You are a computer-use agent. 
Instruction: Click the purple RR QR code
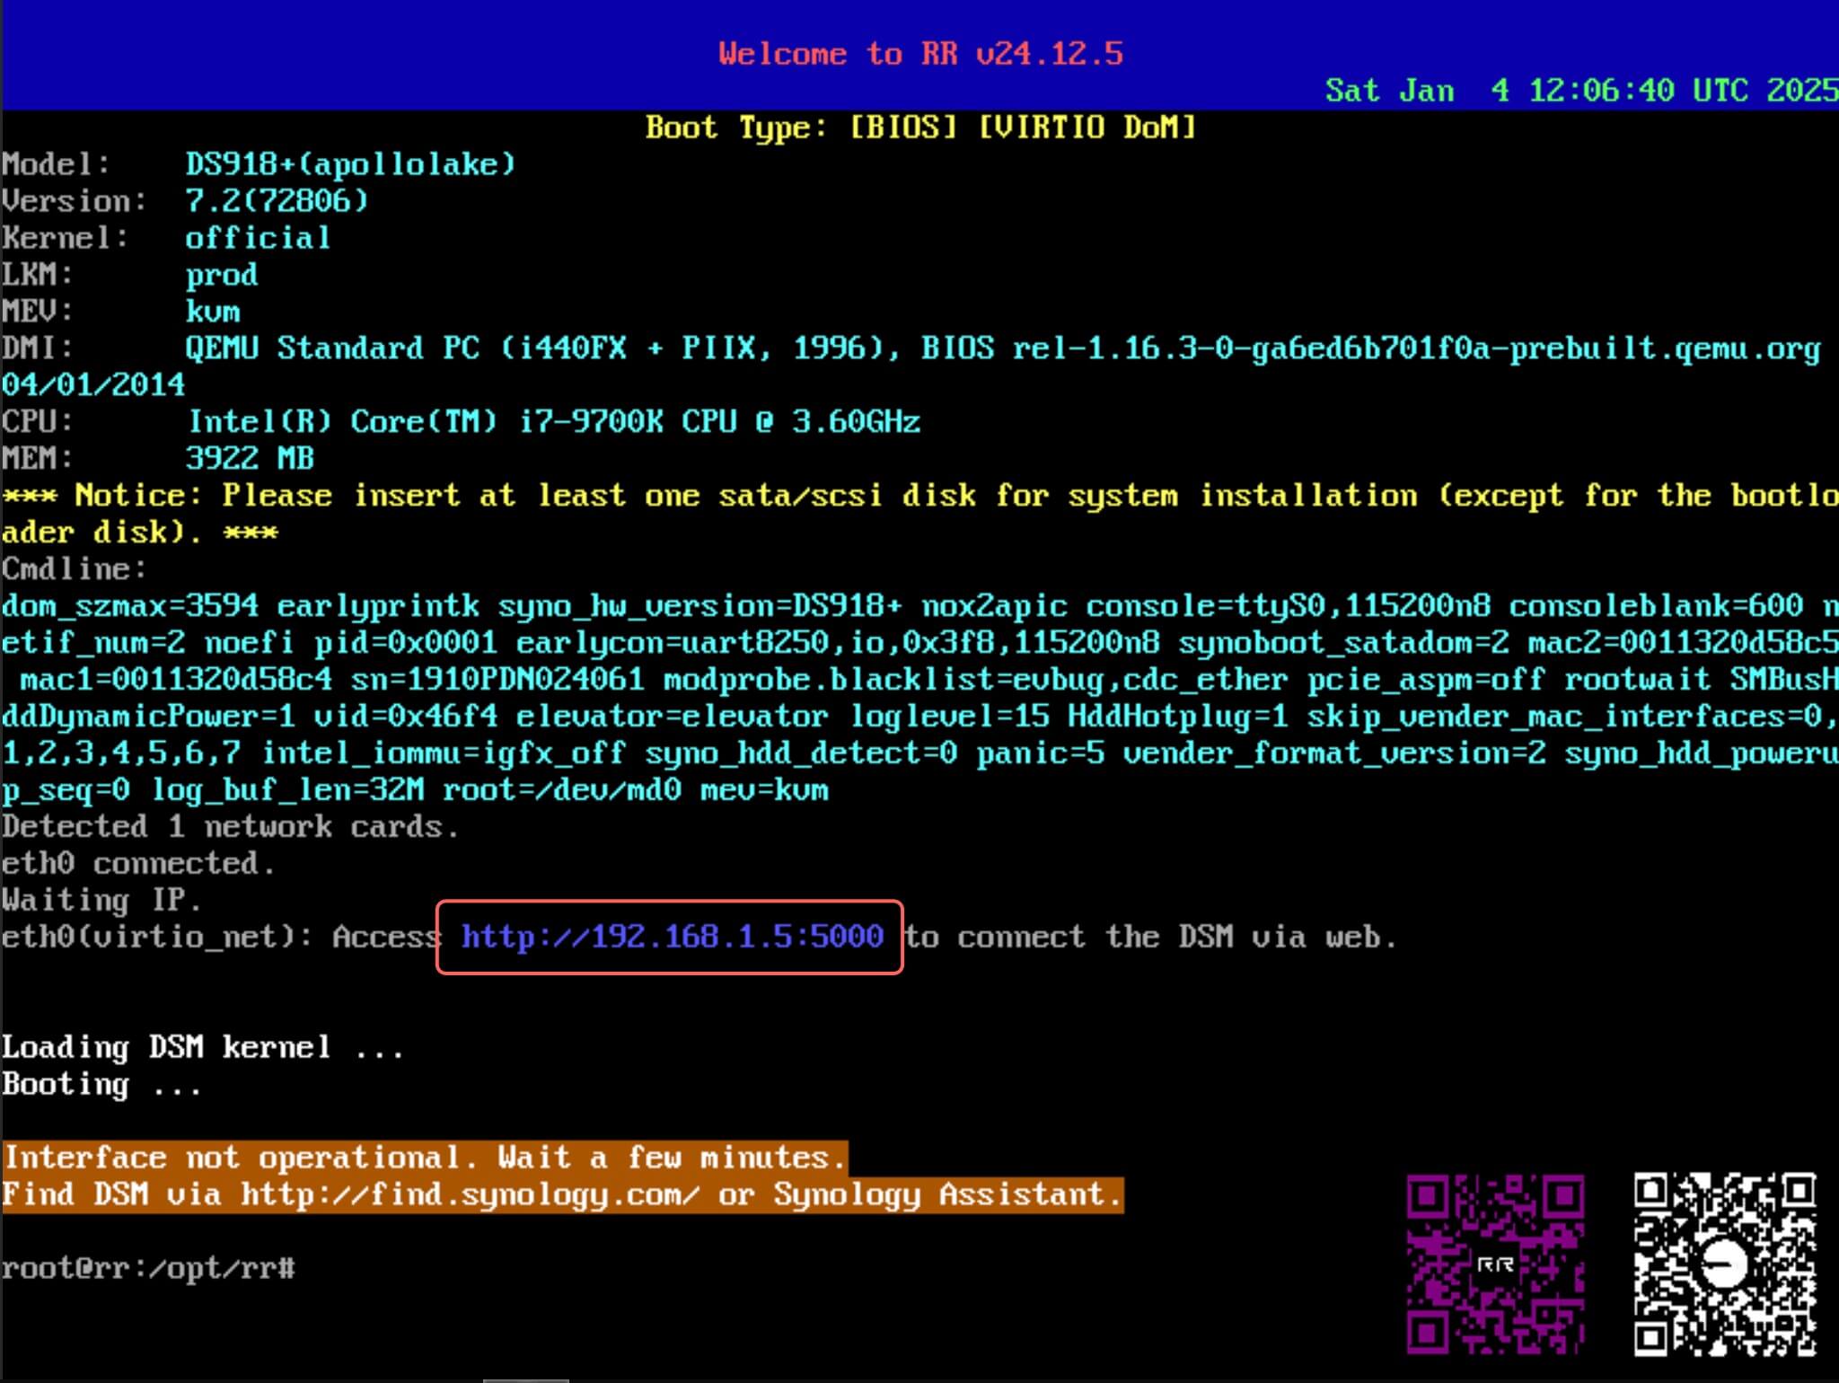[1495, 1264]
